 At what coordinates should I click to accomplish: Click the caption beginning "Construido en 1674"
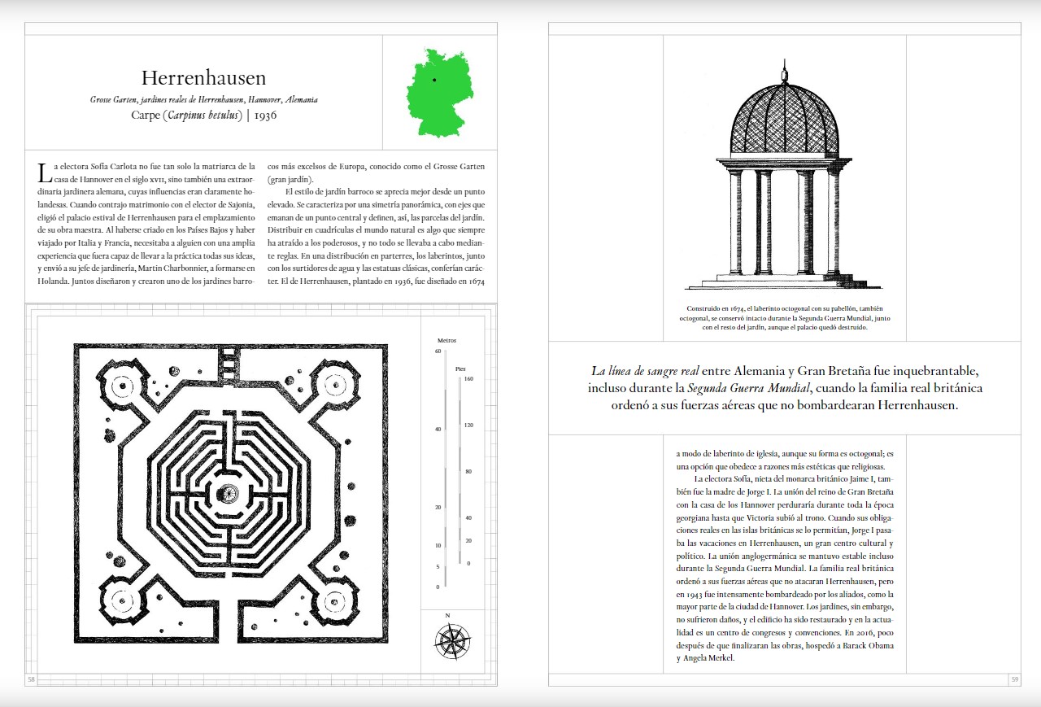(x=784, y=318)
